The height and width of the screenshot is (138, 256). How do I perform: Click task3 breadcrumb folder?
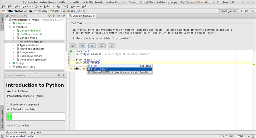(55, 11)
